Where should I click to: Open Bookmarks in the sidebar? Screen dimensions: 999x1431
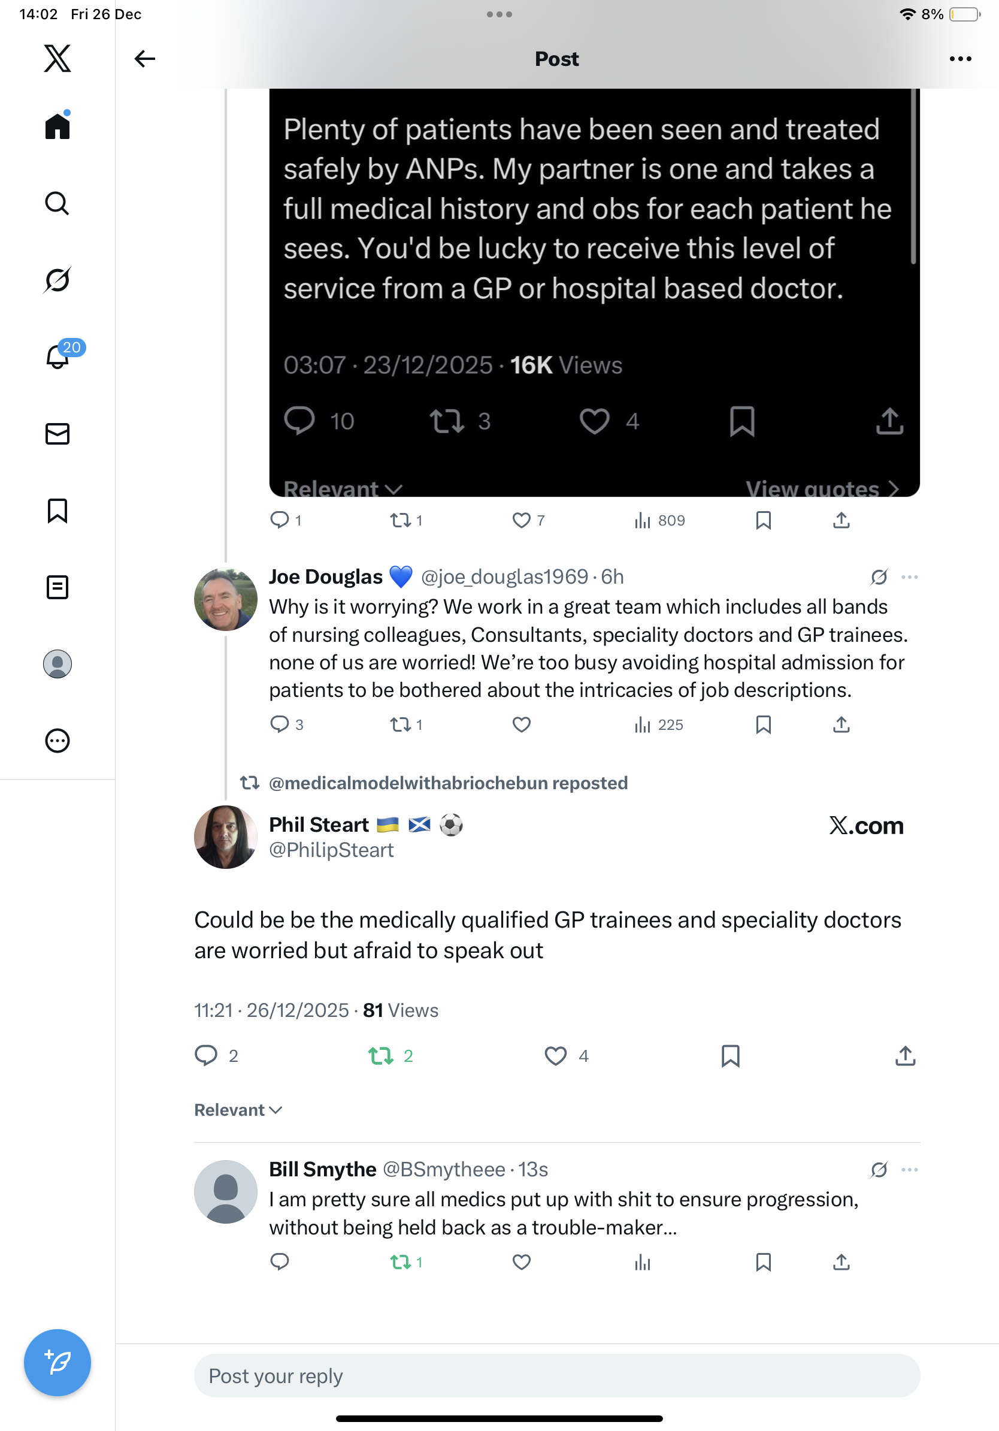(x=57, y=511)
